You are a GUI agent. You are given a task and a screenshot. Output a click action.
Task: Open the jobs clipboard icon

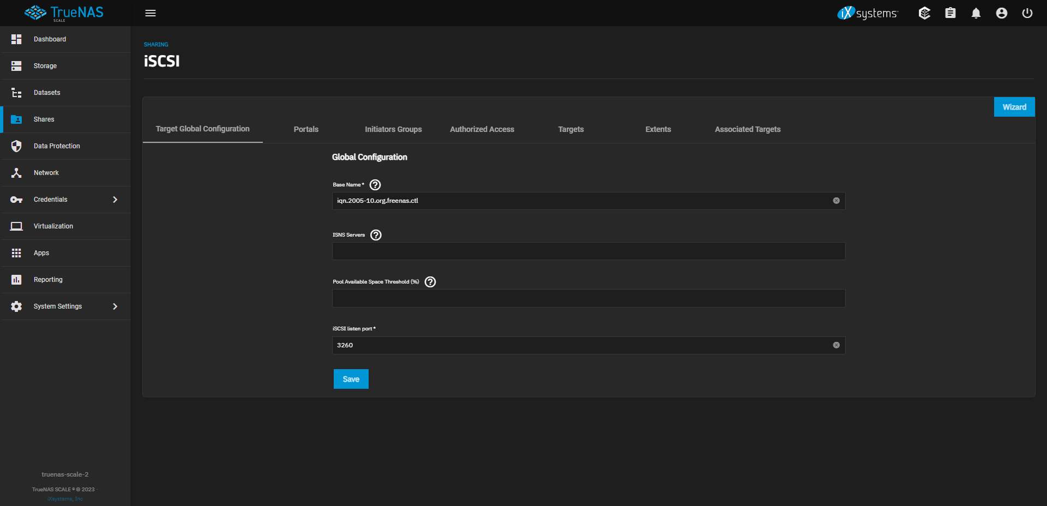coord(950,13)
